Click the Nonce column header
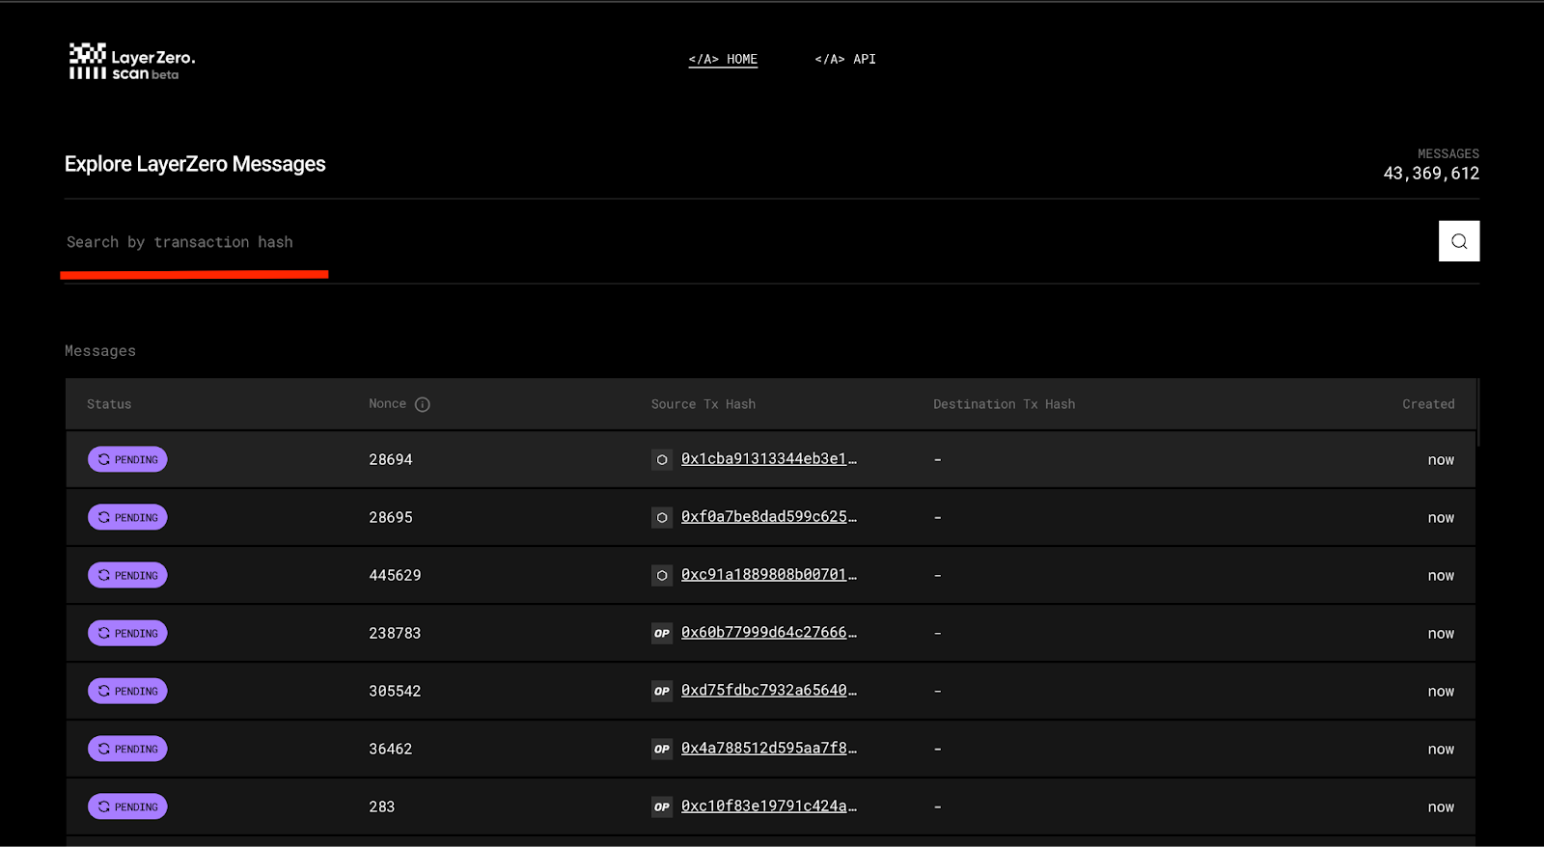 [x=388, y=404]
